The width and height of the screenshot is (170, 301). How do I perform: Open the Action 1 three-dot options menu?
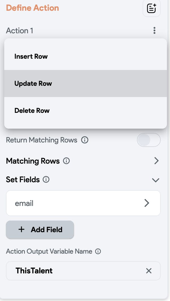154,30
